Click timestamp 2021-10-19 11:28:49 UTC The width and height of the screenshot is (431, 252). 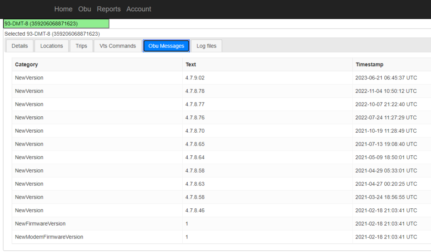point(386,131)
